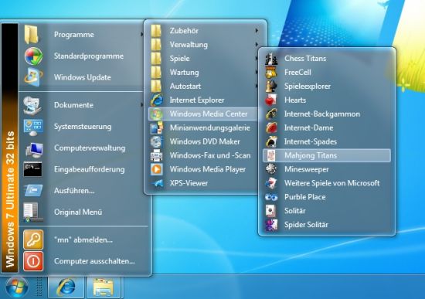Click the Chess Titans icon

271,59
